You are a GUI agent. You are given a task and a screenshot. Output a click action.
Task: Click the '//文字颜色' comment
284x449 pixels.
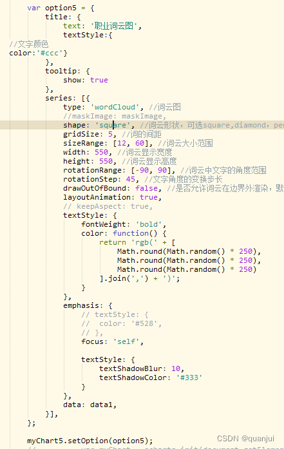pyautogui.click(x=28, y=44)
